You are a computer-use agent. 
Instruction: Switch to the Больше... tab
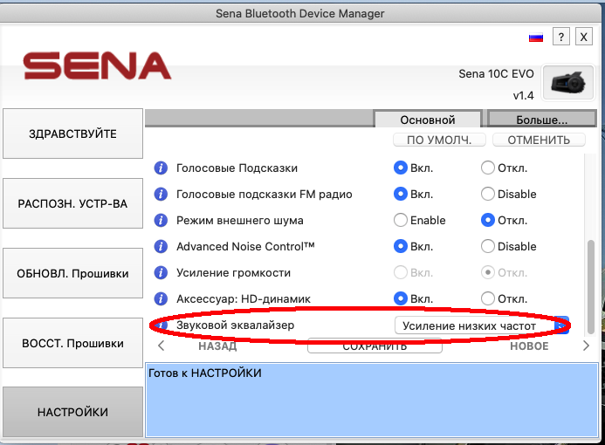(541, 120)
